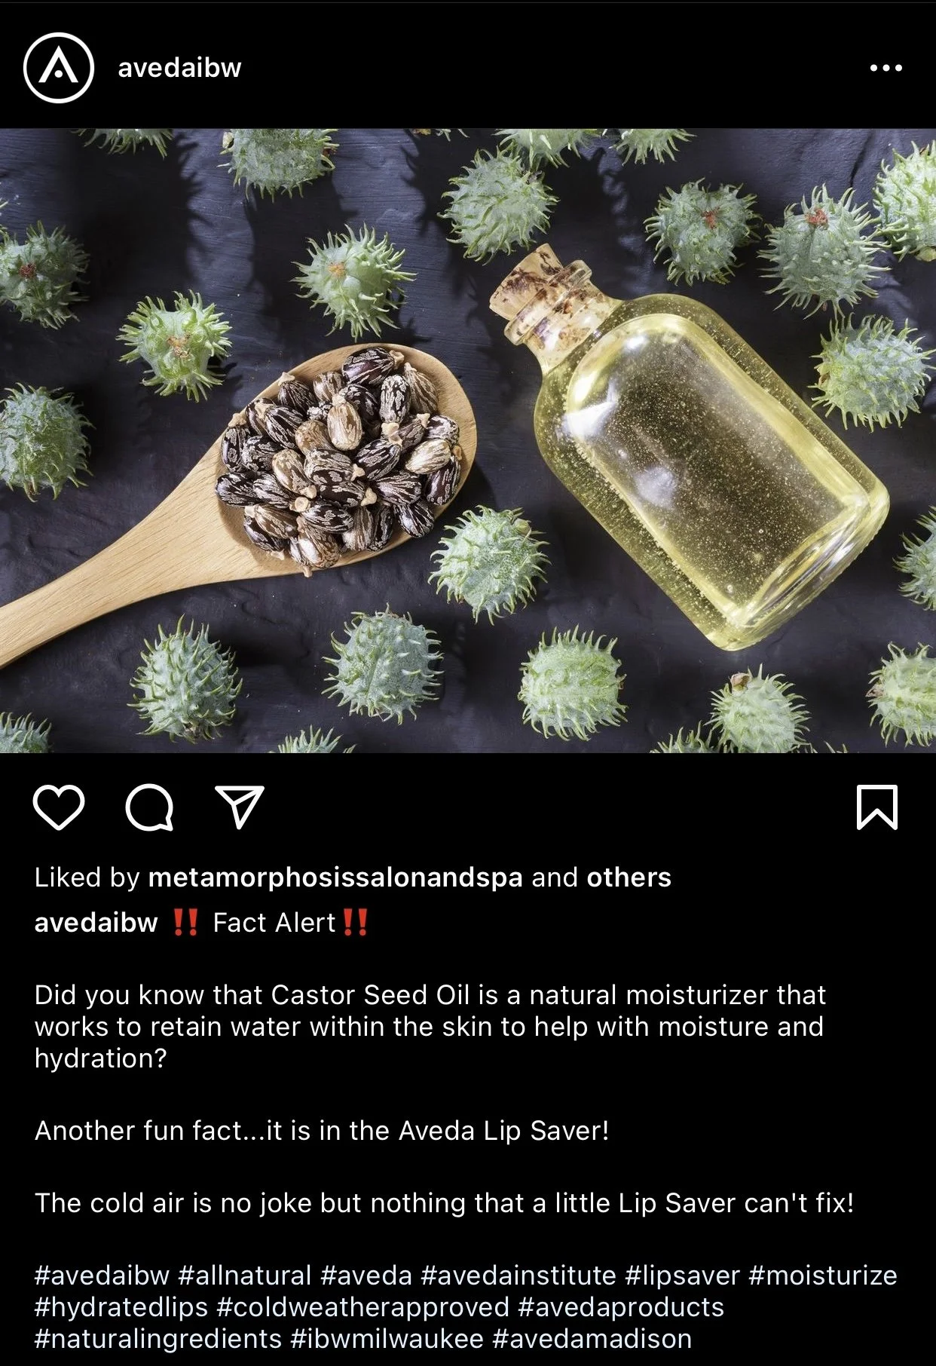Open comments with the speech bubble icon
936x1366 pixels.
tap(149, 807)
